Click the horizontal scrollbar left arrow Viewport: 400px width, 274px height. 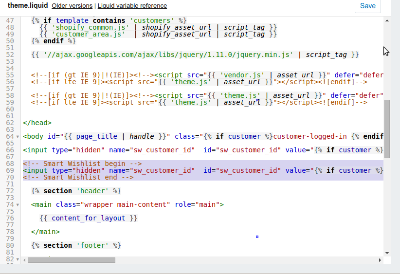(x=24, y=260)
